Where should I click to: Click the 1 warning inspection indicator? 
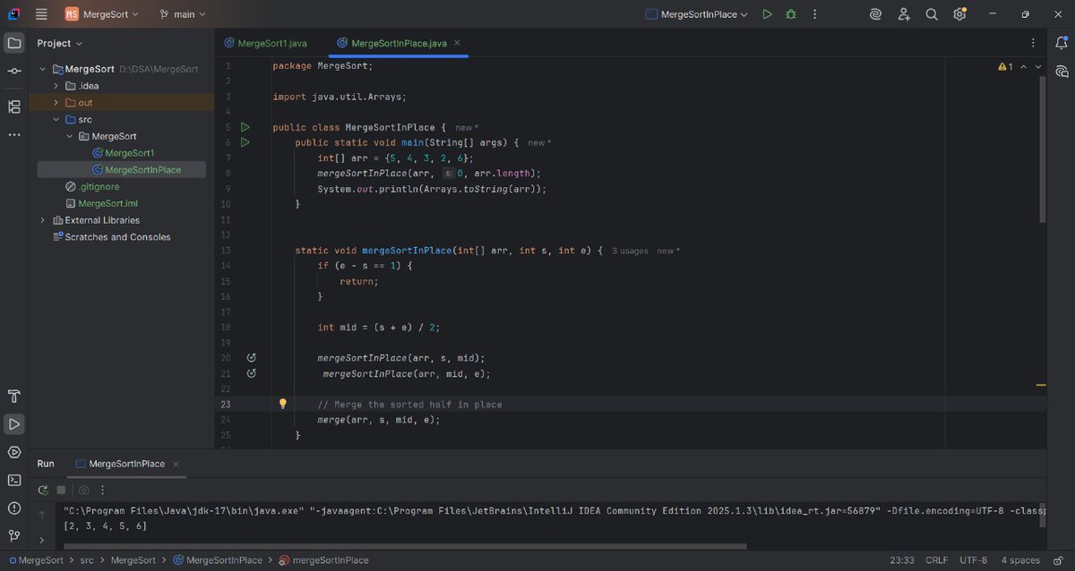pyautogui.click(x=1005, y=67)
